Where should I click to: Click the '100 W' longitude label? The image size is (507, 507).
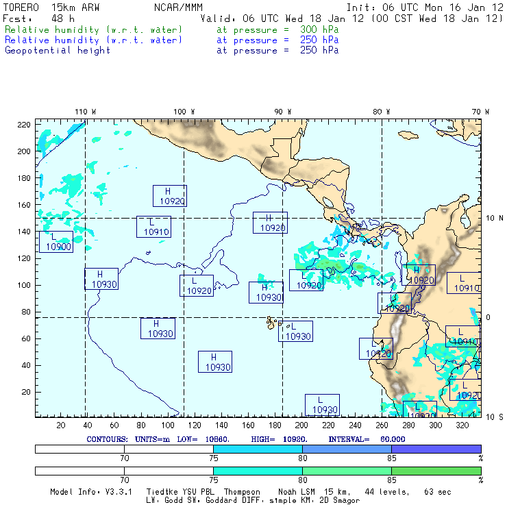point(184,112)
